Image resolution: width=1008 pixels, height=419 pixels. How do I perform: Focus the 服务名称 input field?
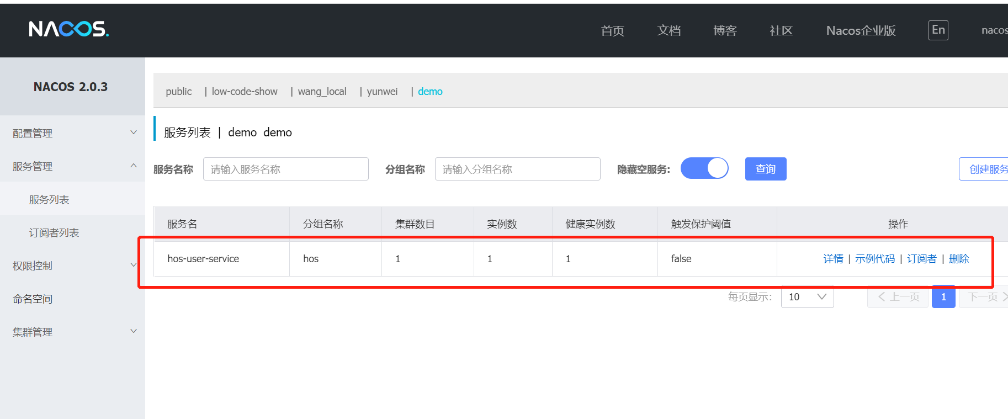[286, 169]
